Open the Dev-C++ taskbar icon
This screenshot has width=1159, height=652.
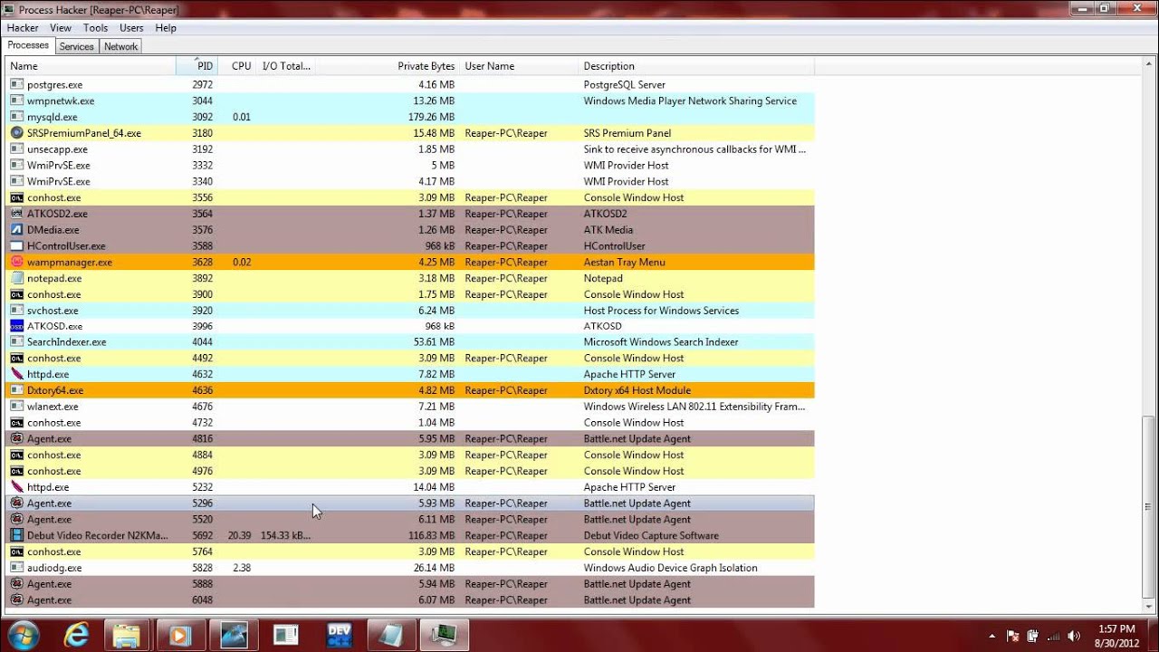click(339, 635)
